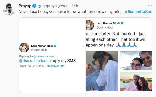Click the 10:26 PM 27 Apr 13 timestamp
Image resolution: width=156 pixels, height=97 pixels.
32,66
